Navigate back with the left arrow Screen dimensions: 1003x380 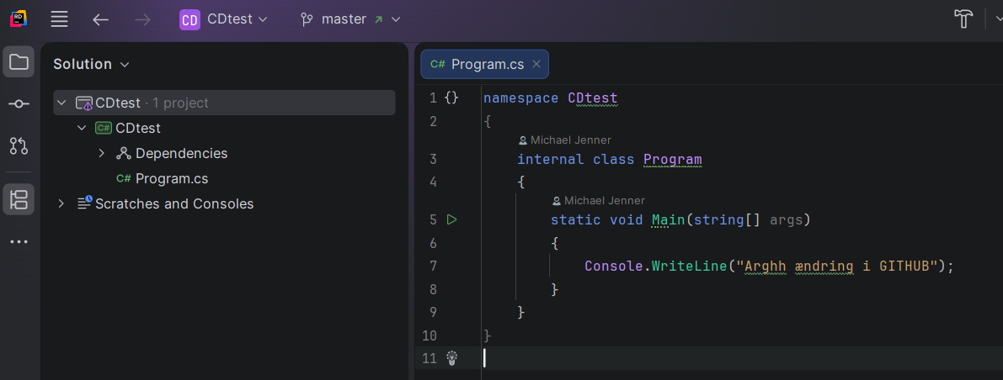pos(100,20)
